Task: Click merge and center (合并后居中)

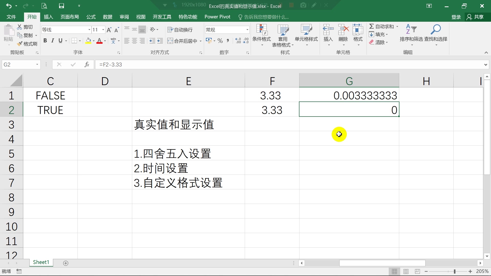Action: (x=182, y=40)
